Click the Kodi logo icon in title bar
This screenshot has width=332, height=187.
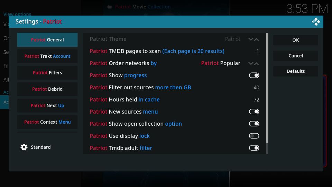coord(316,21)
